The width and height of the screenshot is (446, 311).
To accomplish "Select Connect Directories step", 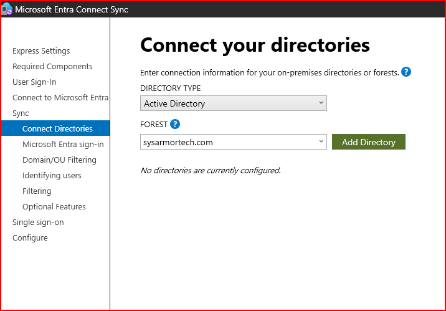I will click(55, 128).
